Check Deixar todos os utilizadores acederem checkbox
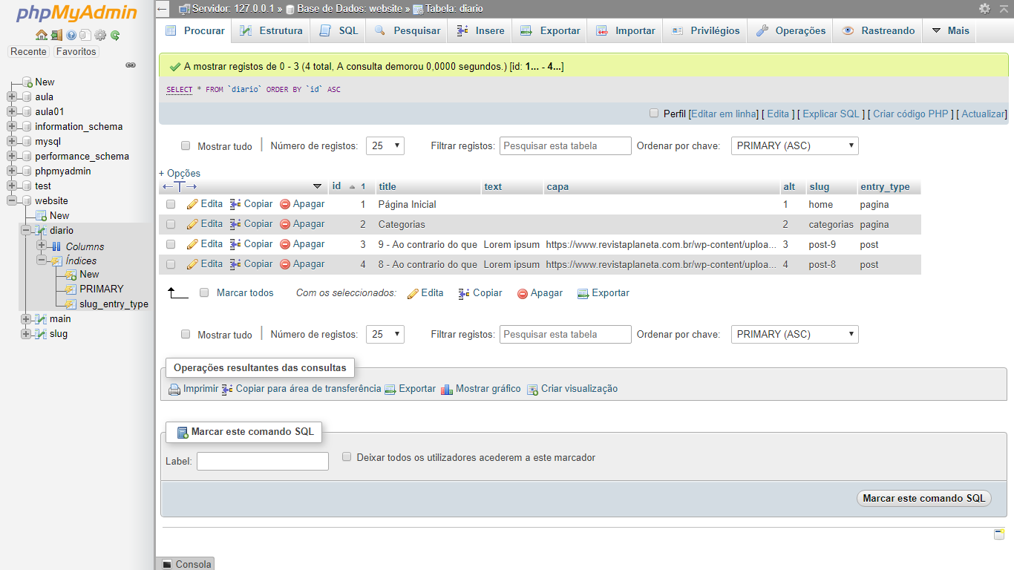Screen dimensions: 1014x570 (x=347, y=457)
